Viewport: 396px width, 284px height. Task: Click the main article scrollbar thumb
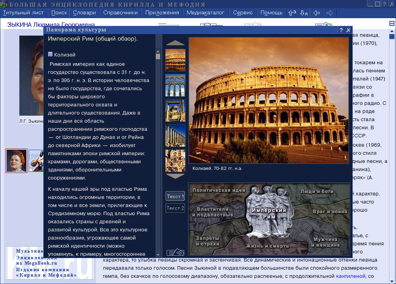pos(392,37)
